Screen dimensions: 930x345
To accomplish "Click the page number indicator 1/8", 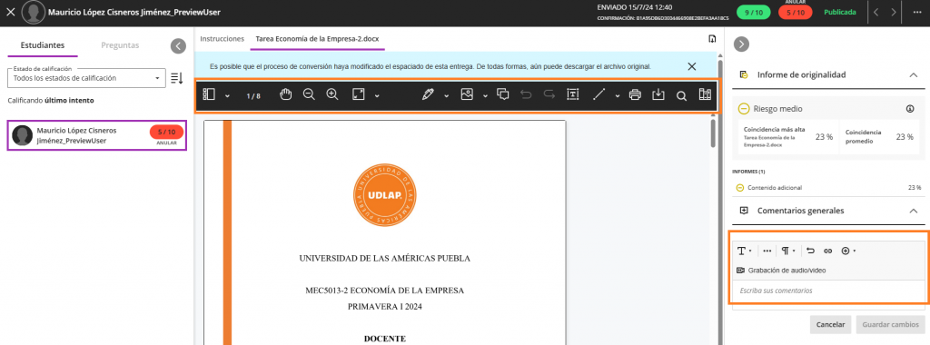I will tap(254, 96).
